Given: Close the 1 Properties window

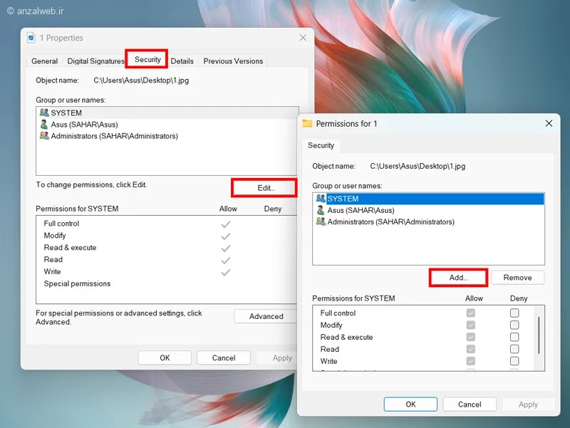Looking at the screenshot, I should tap(303, 38).
